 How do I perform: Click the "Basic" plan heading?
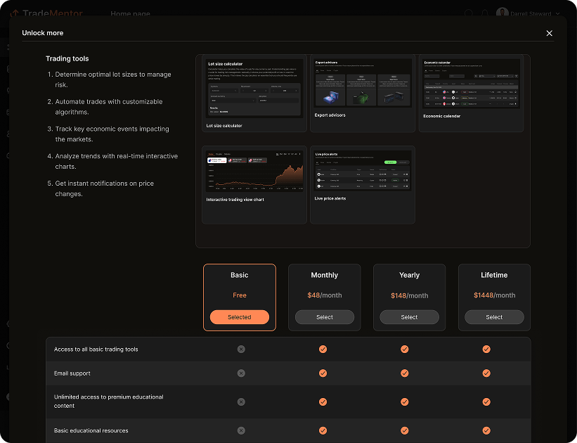240,275
